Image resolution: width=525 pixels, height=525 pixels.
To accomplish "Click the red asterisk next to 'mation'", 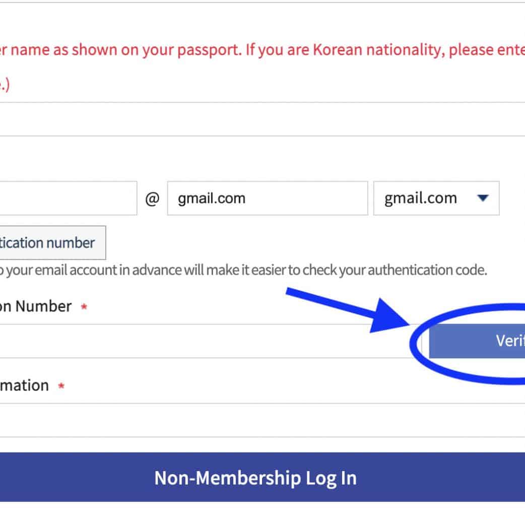I will click(x=61, y=386).
